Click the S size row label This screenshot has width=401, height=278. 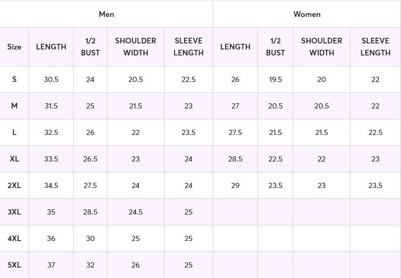[x=14, y=80]
